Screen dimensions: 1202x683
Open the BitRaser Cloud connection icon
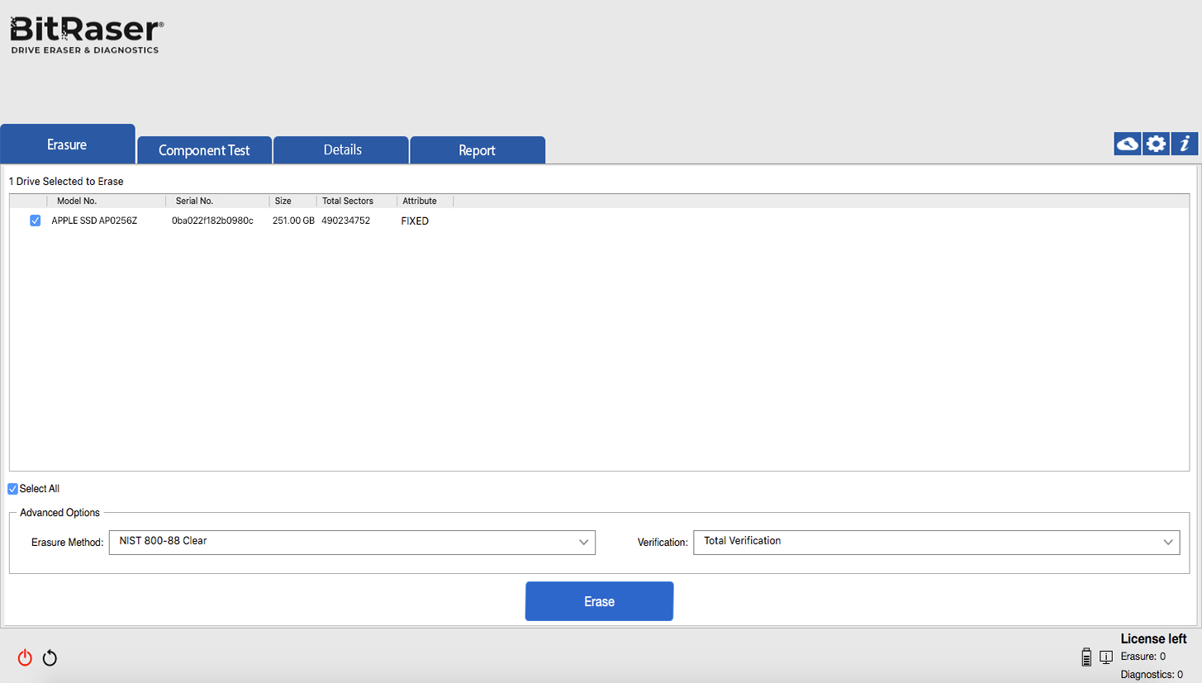(1127, 143)
